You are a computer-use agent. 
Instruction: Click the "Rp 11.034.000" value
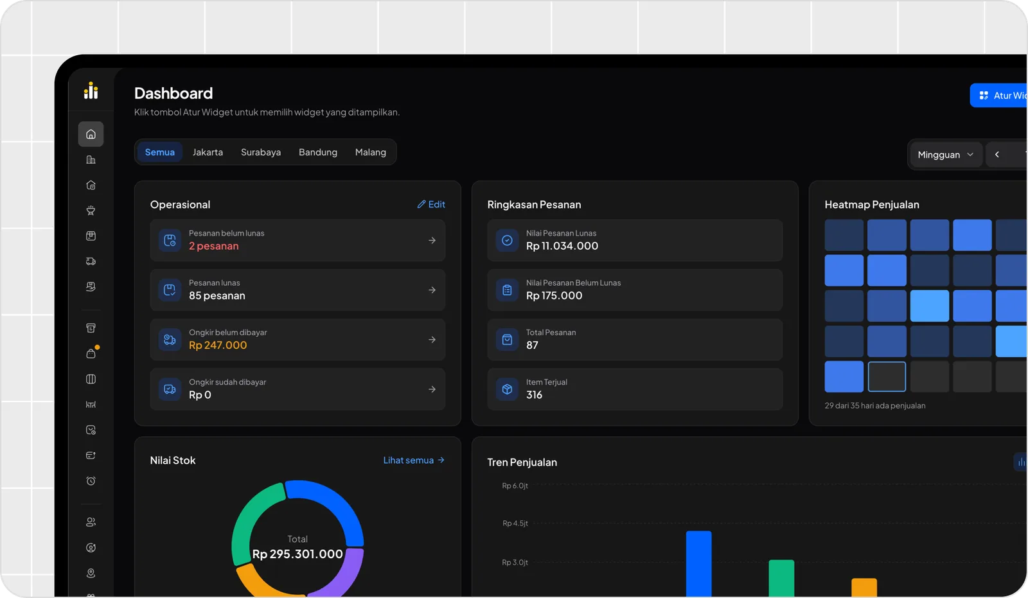tap(562, 246)
